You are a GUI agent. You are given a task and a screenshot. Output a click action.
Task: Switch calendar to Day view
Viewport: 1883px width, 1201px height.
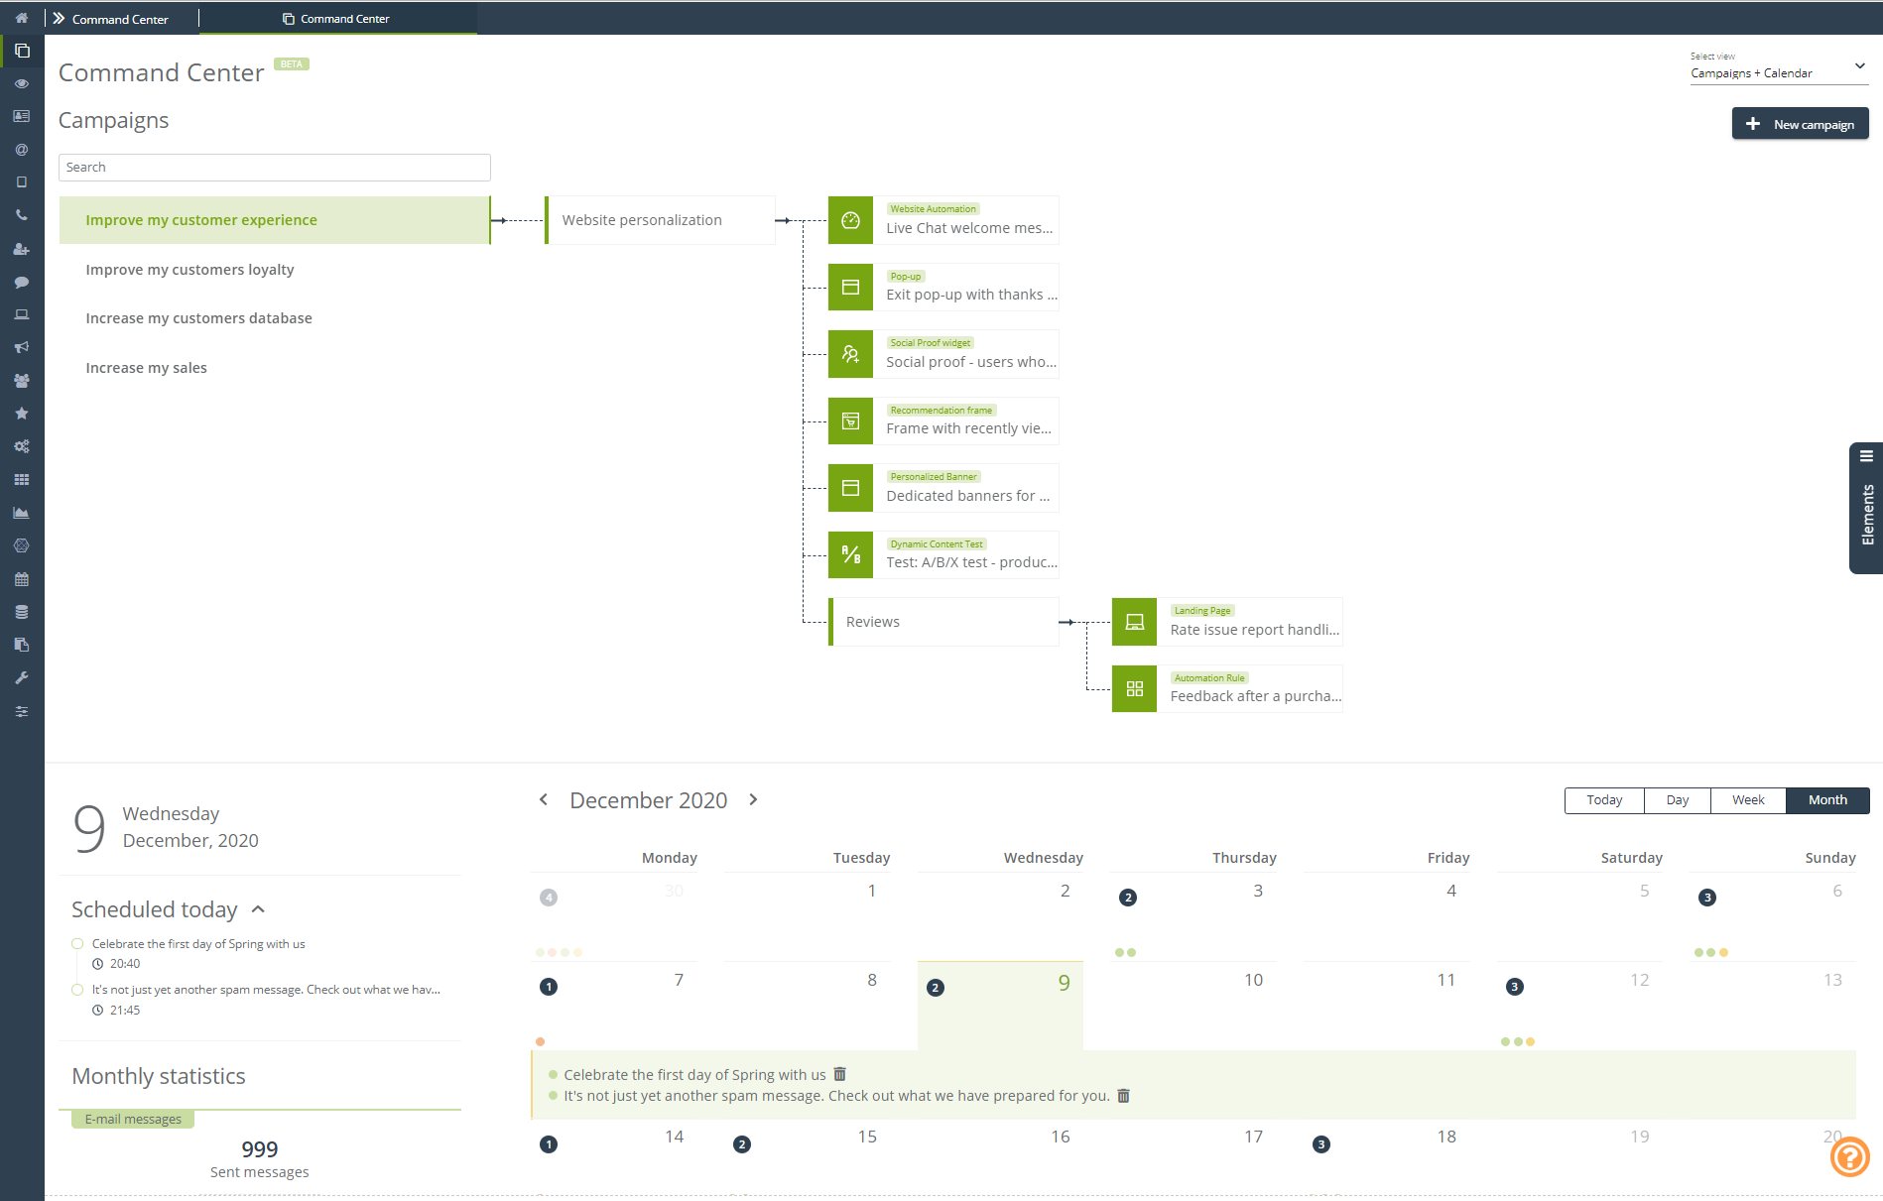1678,800
